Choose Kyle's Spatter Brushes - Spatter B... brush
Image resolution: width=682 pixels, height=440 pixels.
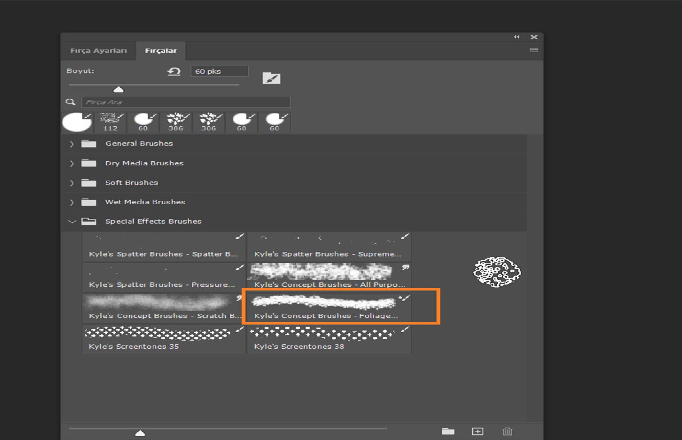pyautogui.click(x=164, y=247)
